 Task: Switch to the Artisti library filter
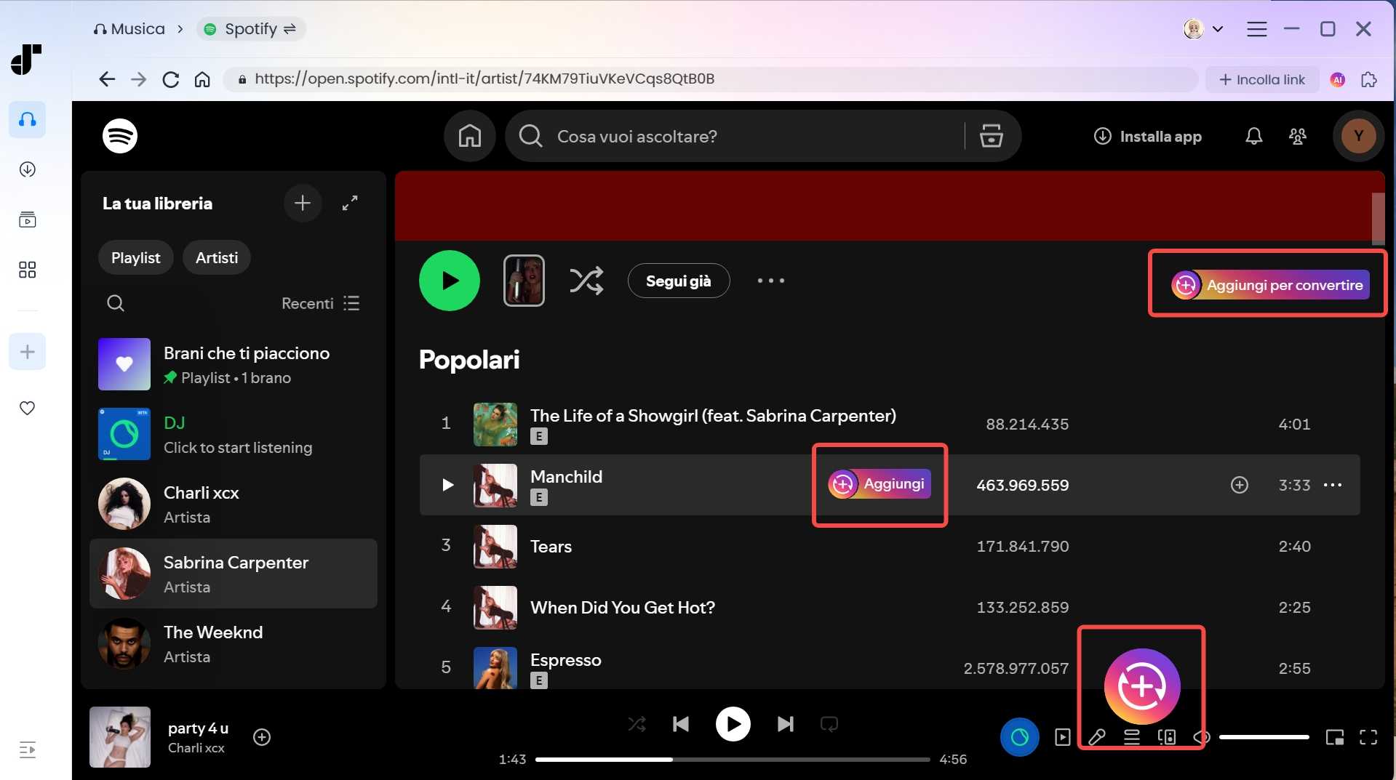216,257
